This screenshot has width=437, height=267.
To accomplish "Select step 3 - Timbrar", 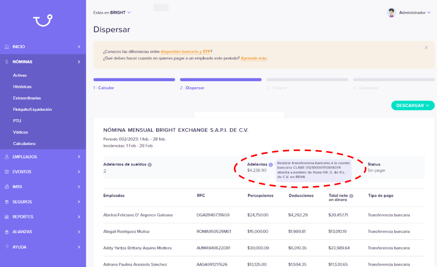I will (277, 88).
